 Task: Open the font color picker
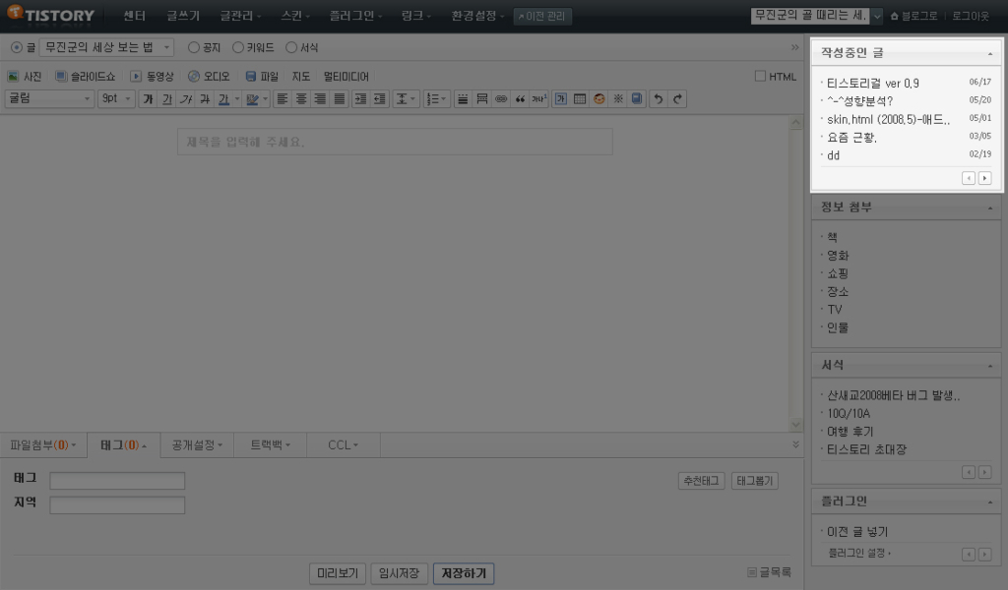(227, 99)
